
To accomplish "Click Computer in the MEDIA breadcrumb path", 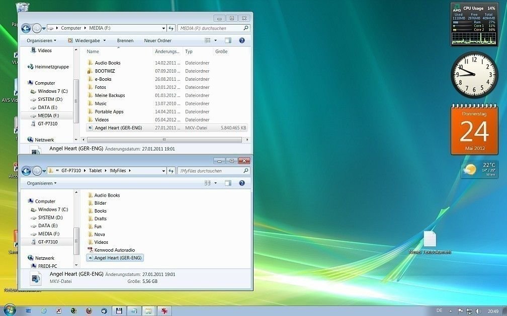I will pyautogui.click(x=71, y=28).
